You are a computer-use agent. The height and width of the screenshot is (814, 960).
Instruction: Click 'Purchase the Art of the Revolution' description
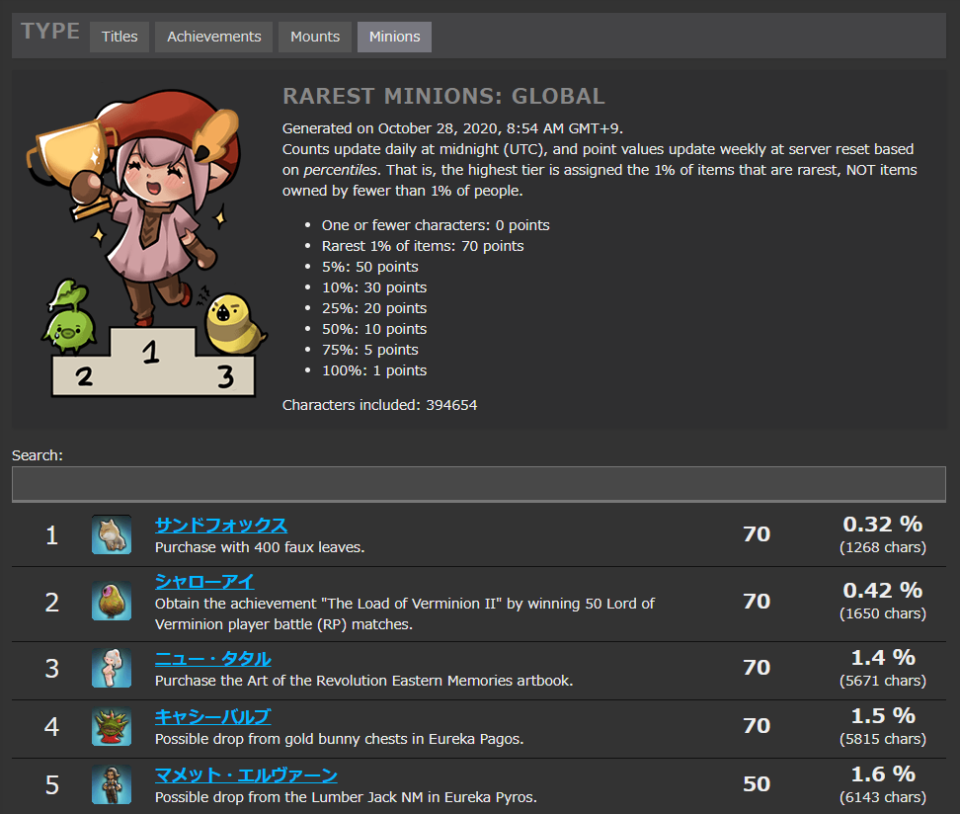(x=363, y=681)
